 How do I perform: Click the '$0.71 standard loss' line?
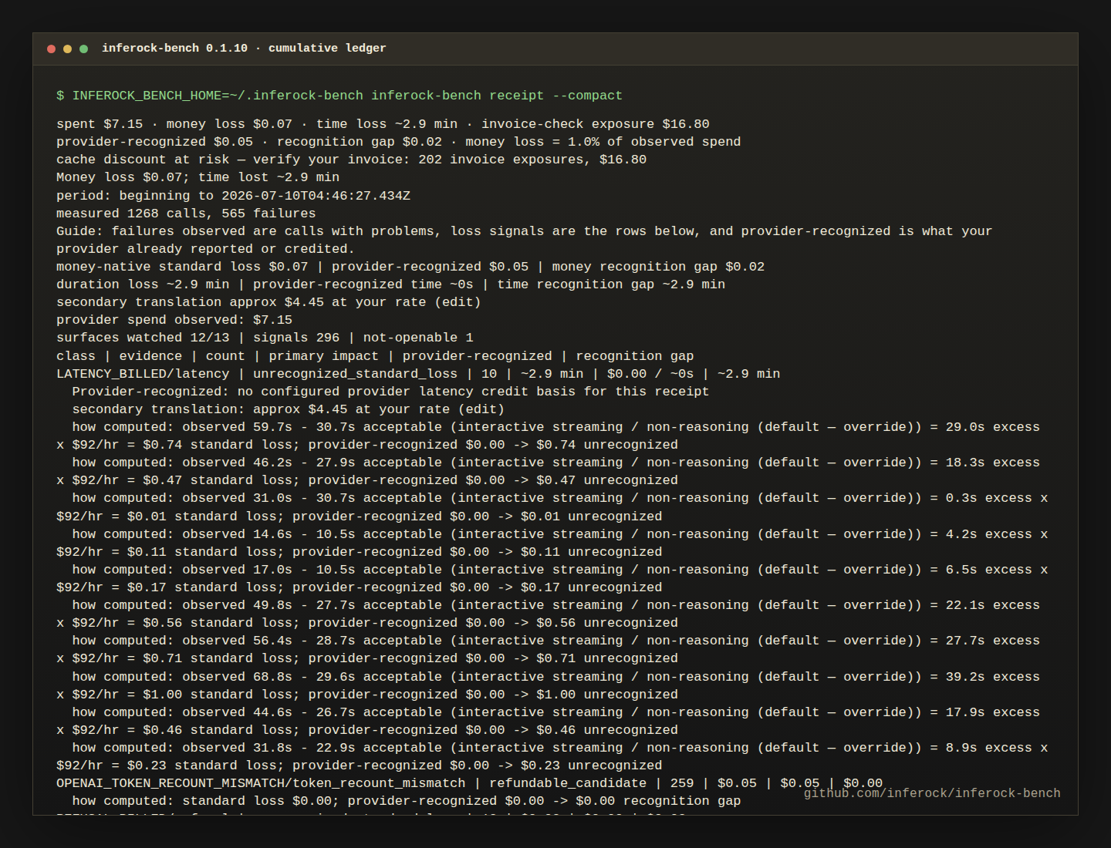coord(367,658)
